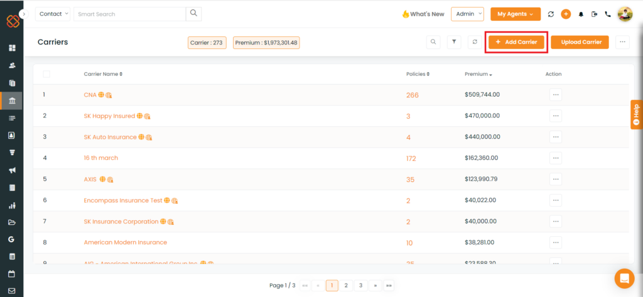Open the chat bubble widget
Screen dimensions: 643x297
click(x=625, y=279)
